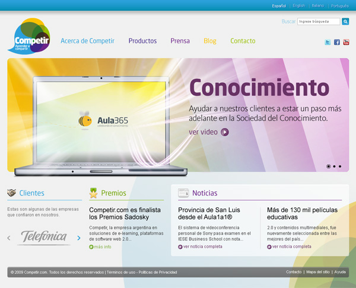Screen dimensions: 356x288
Task: Click the search magnifier button
Action: pos(345,21)
